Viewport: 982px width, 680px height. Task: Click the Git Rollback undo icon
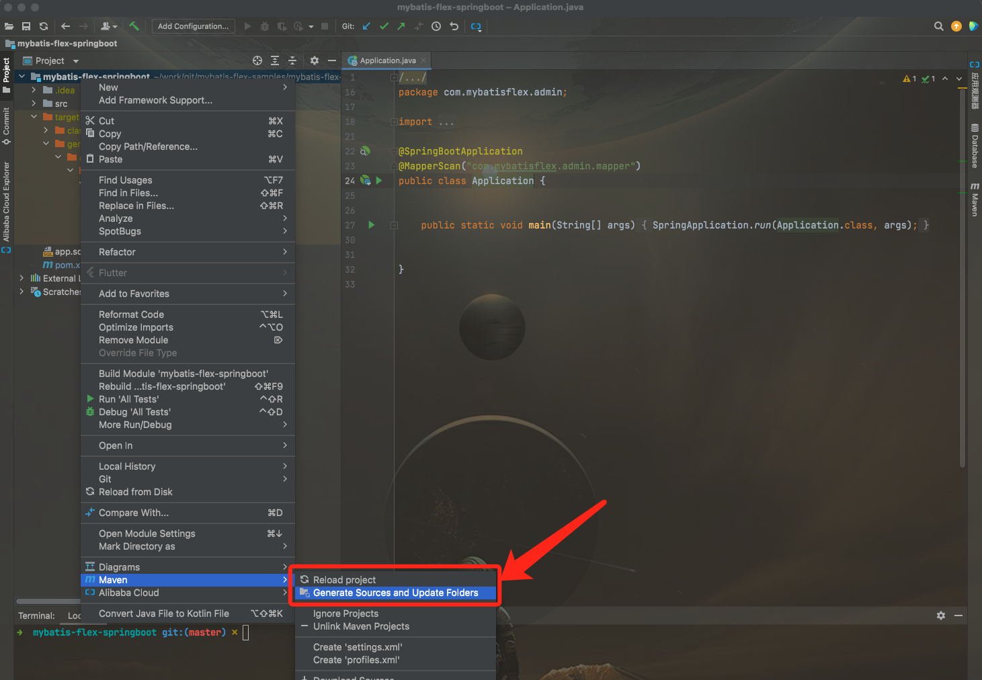pos(454,26)
